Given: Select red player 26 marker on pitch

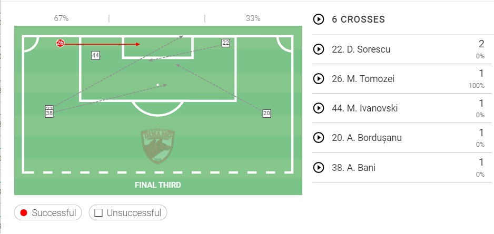Looking at the screenshot, I should point(60,43).
